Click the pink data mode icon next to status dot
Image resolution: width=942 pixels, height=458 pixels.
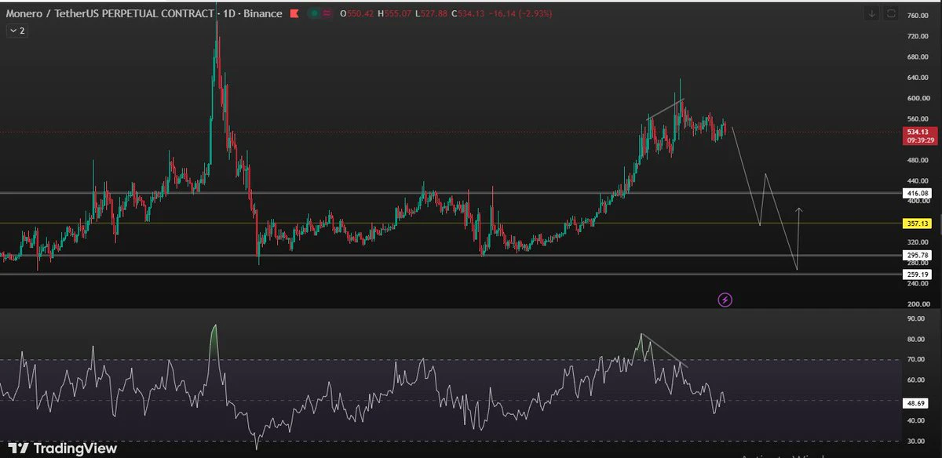326,14
